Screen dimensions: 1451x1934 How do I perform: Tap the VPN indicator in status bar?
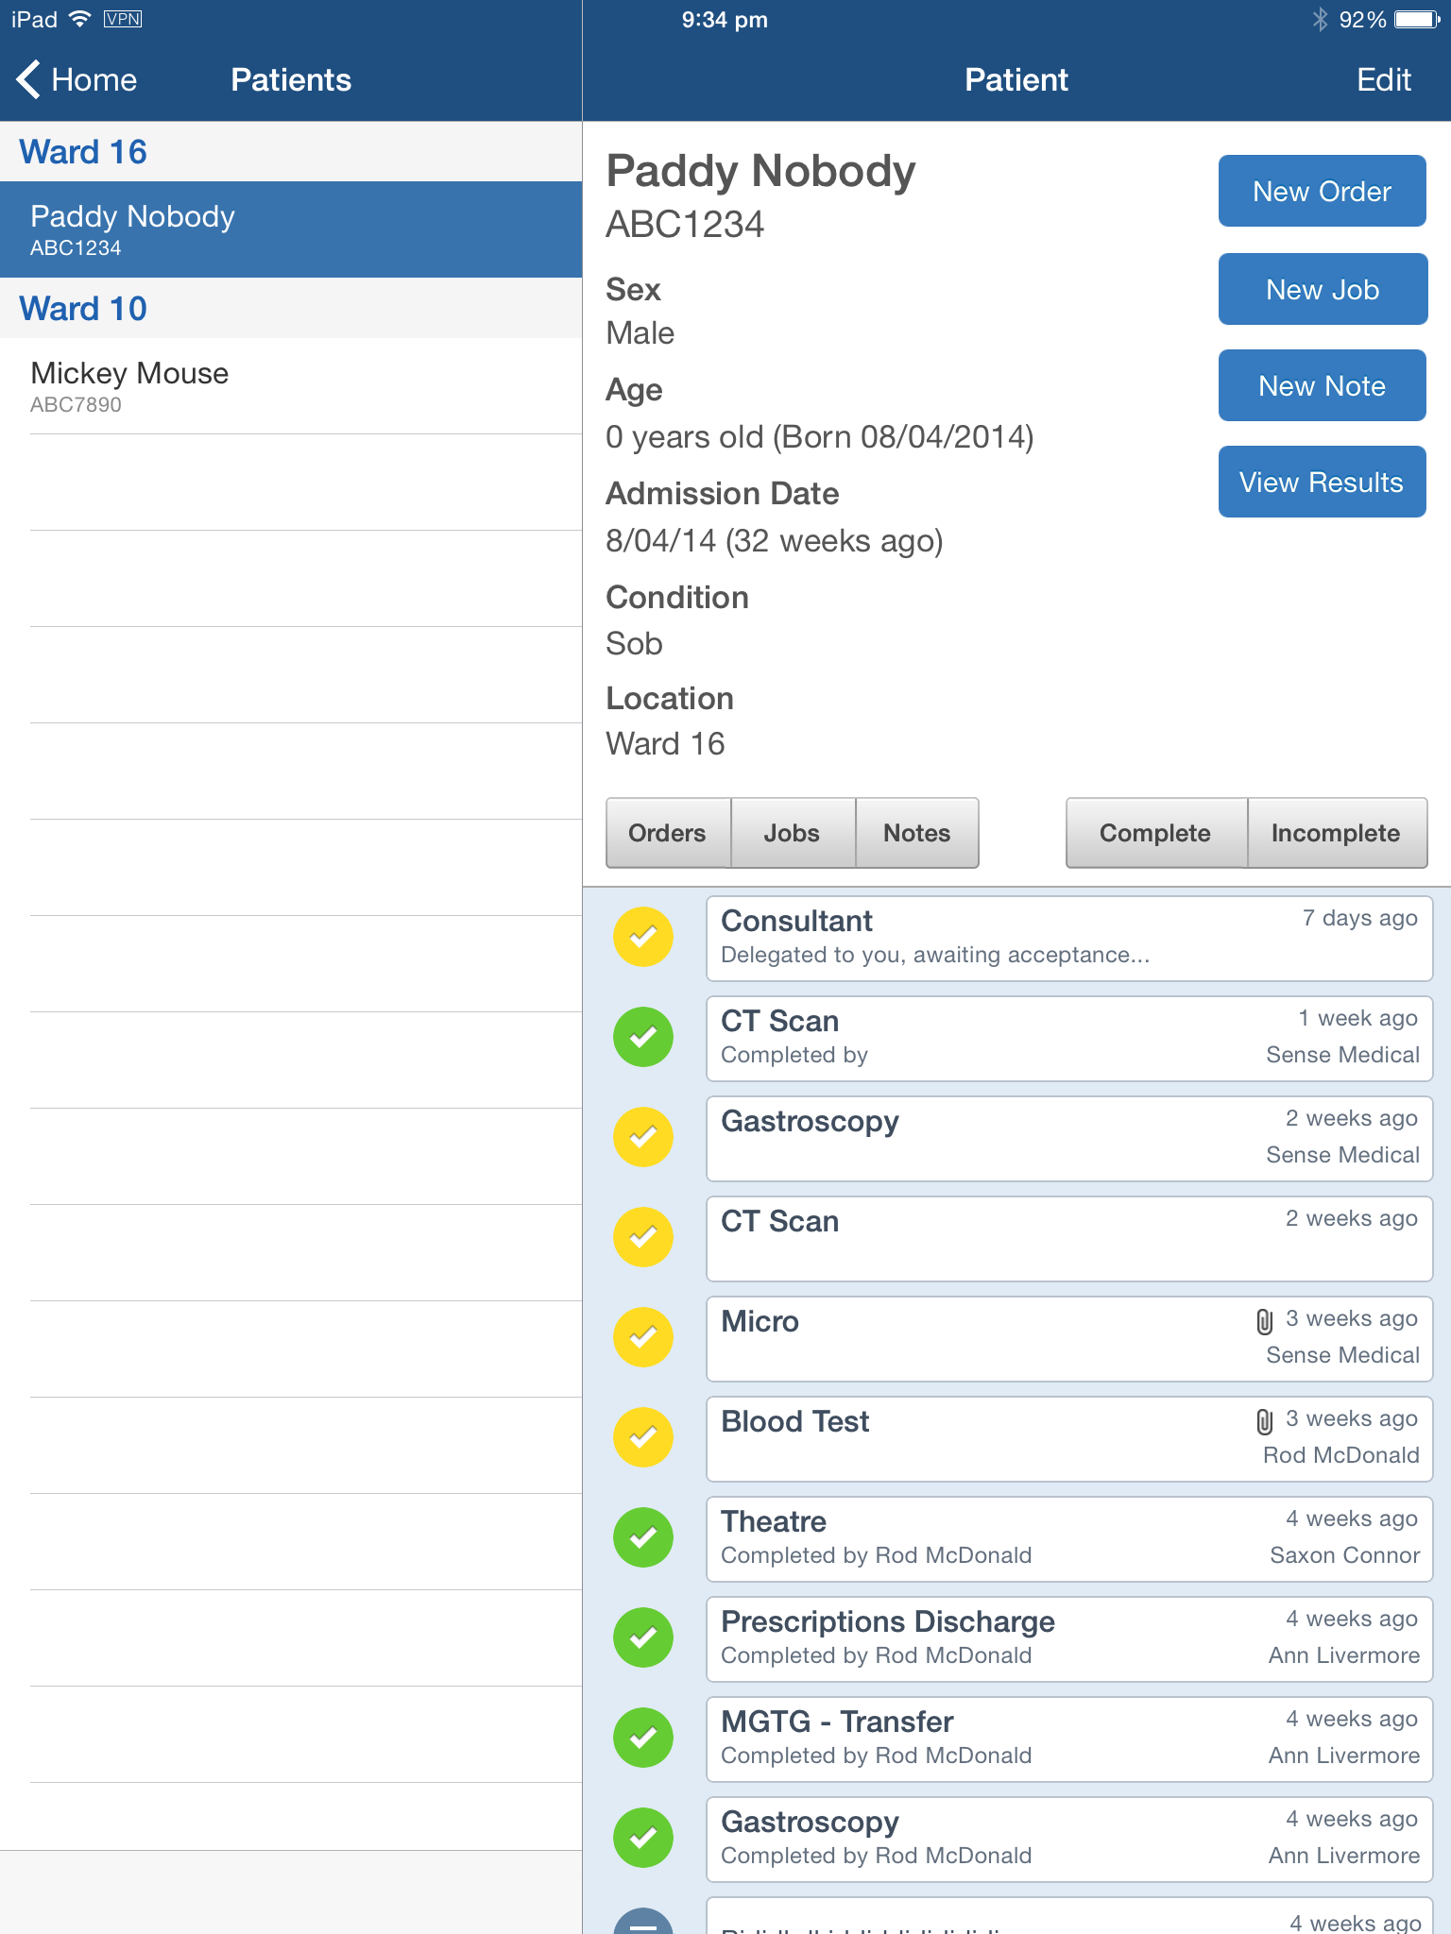pyautogui.click(x=123, y=19)
